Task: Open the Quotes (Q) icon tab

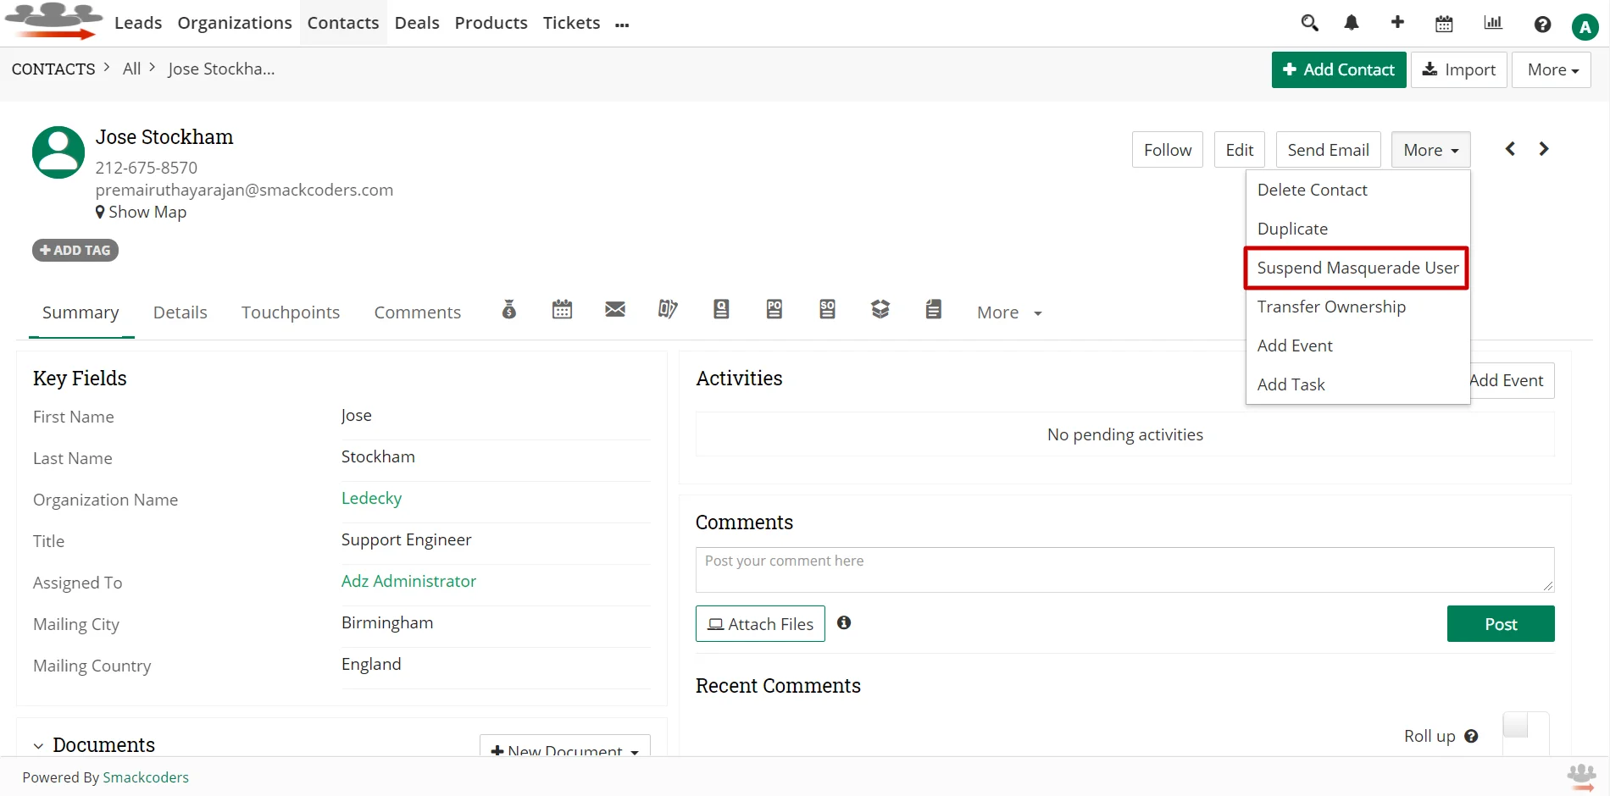Action: (x=721, y=310)
